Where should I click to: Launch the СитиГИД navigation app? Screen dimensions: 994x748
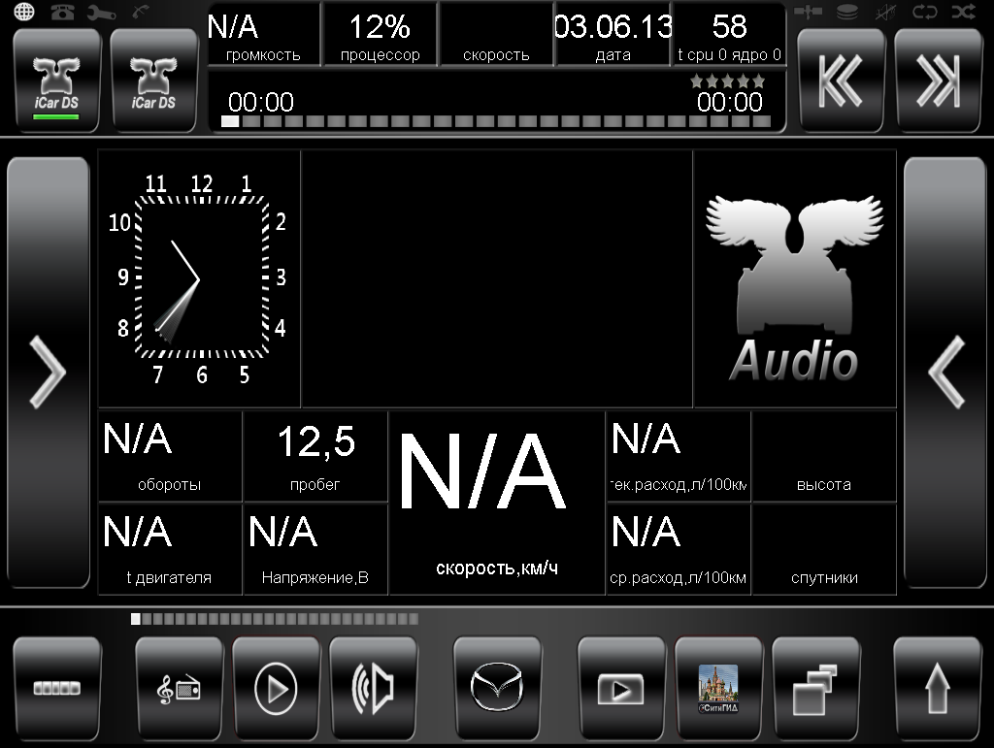(x=718, y=688)
